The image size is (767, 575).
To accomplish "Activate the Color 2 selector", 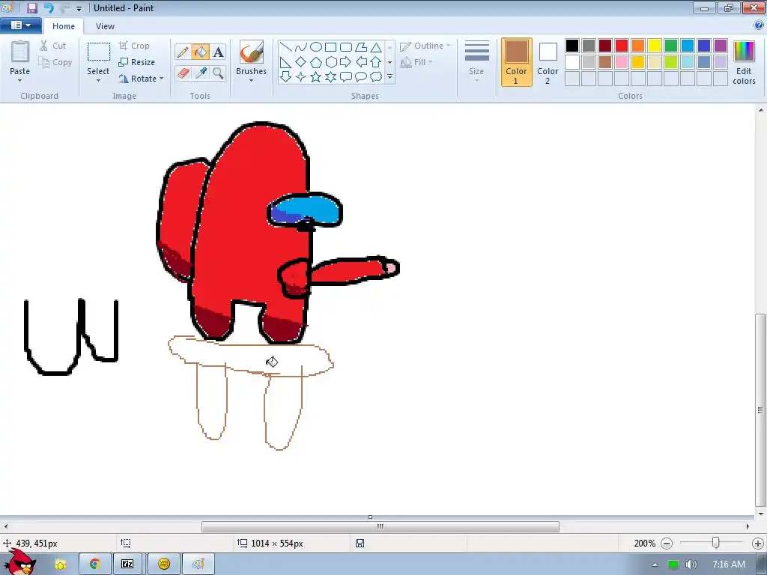I will pyautogui.click(x=548, y=62).
